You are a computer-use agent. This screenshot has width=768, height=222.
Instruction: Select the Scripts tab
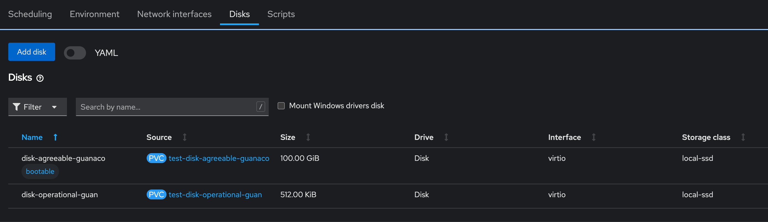281,14
